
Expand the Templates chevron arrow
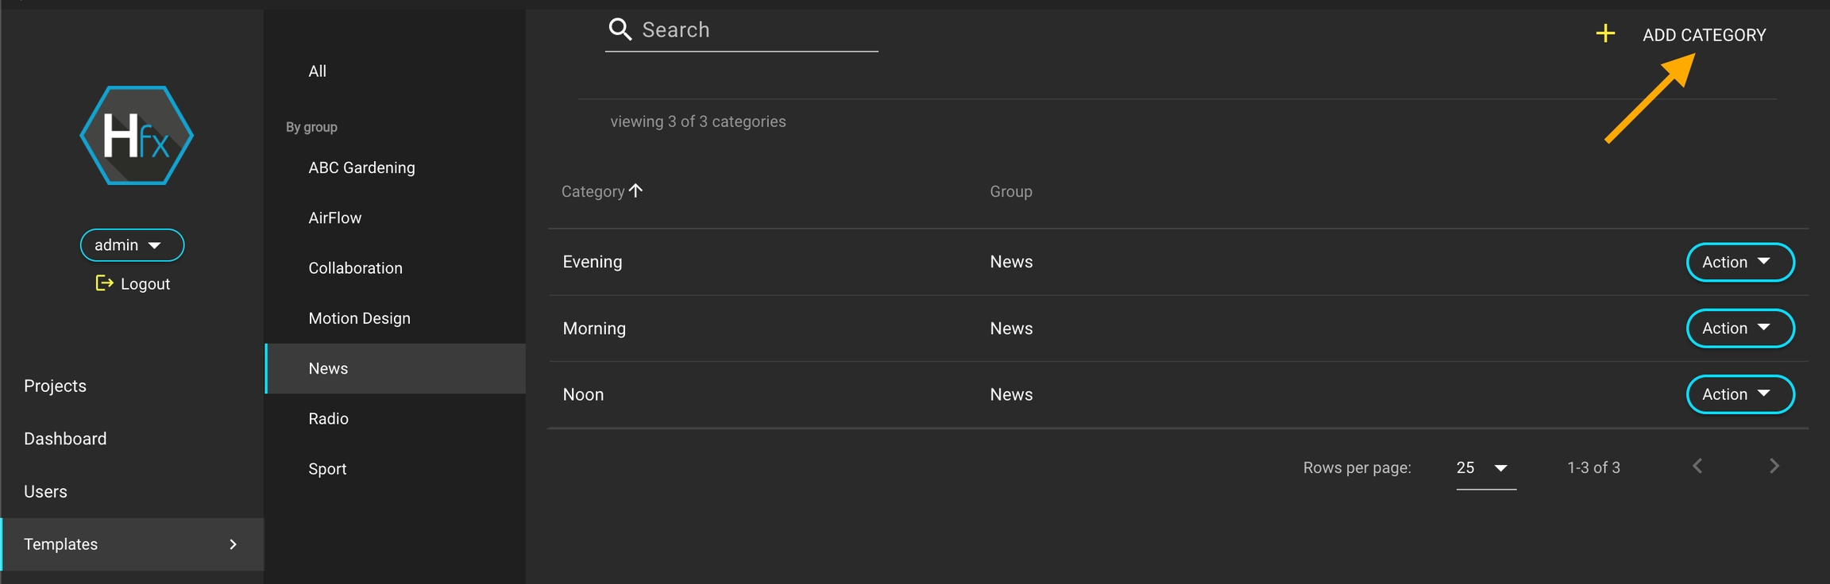pyautogui.click(x=233, y=544)
